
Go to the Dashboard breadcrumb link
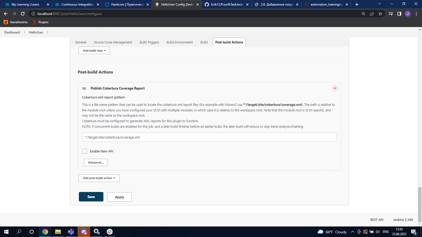click(x=12, y=32)
